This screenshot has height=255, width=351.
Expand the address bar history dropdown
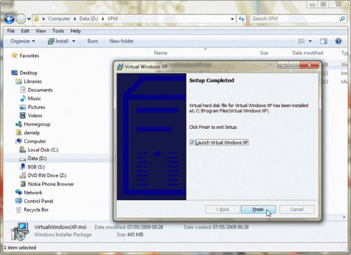[x=232, y=19]
